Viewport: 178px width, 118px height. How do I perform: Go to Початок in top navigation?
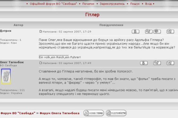click(x=88, y=4)
